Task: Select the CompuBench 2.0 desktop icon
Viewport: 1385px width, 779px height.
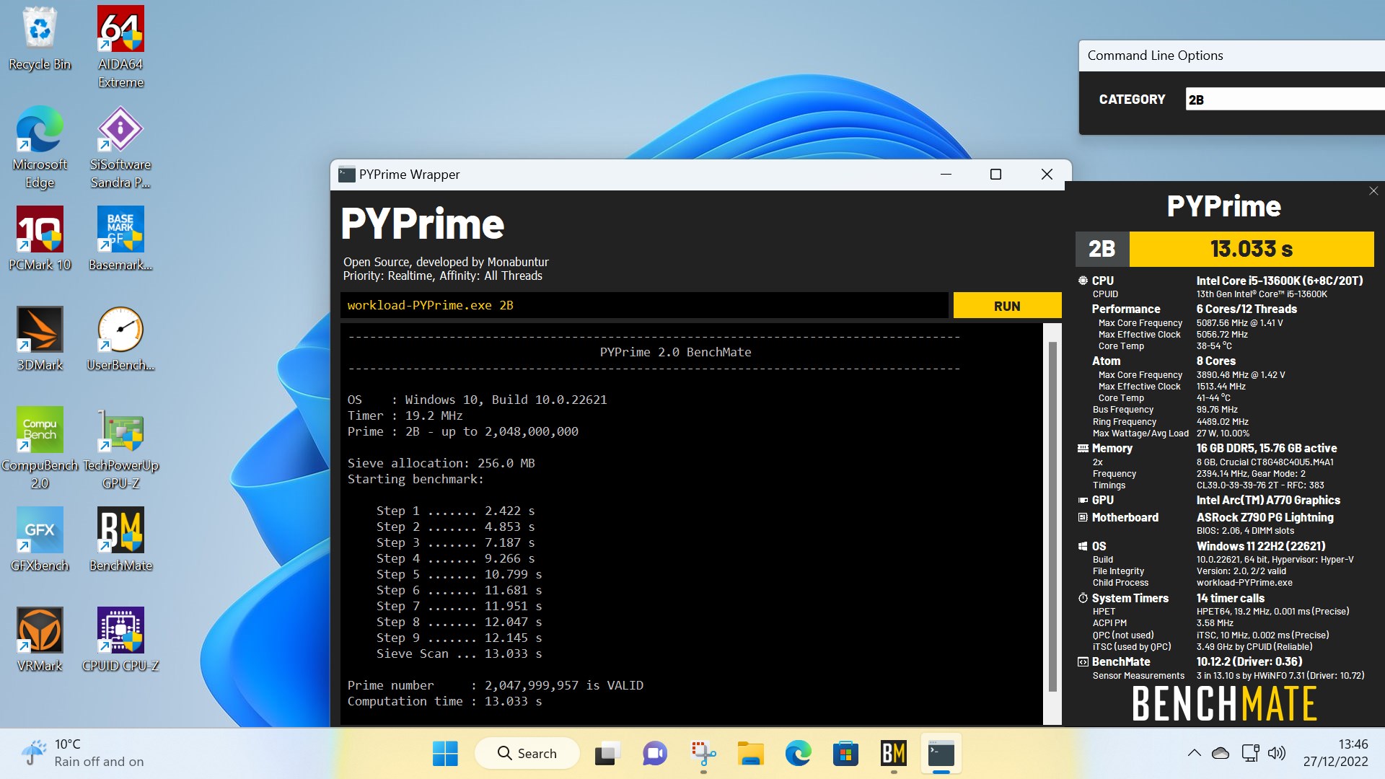Action: click(40, 448)
